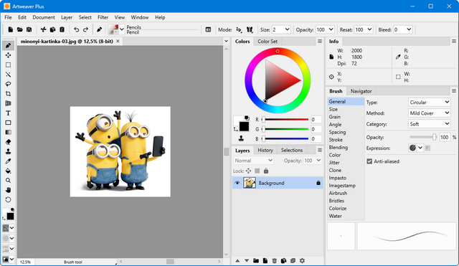
Task: Select the Paint Bucket tool
Action: pos(8,171)
